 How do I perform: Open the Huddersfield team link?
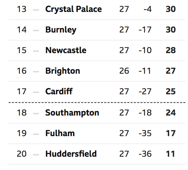(71, 154)
